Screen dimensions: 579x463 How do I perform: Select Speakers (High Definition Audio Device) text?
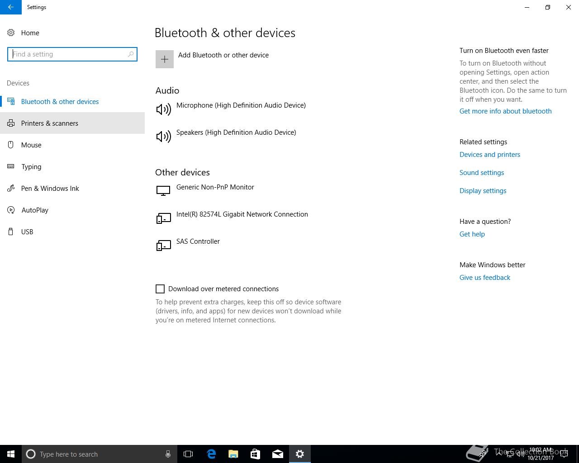pyautogui.click(x=236, y=132)
